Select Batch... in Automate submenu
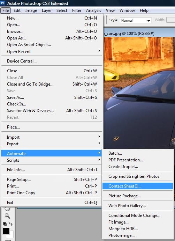175x241 pixels. 138,153
